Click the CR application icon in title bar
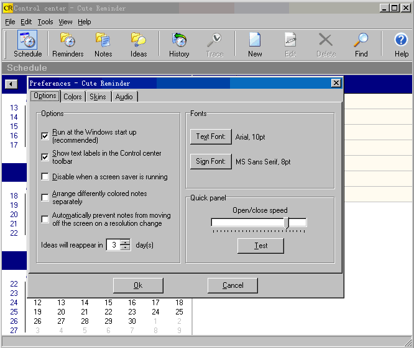The image size is (414, 348). [x=8, y=8]
